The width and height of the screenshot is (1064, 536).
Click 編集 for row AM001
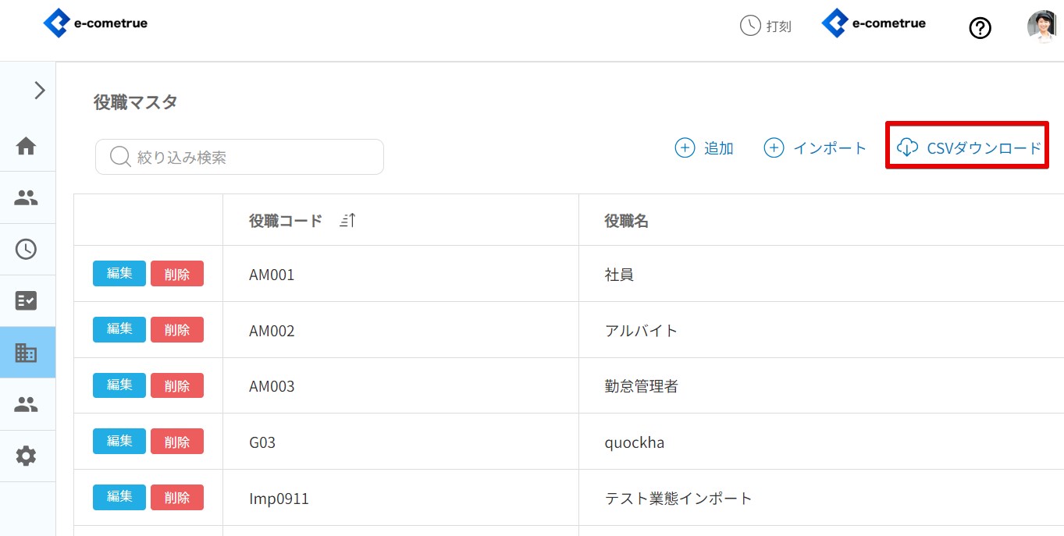tap(119, 274)
